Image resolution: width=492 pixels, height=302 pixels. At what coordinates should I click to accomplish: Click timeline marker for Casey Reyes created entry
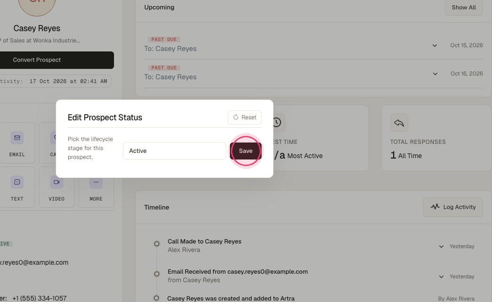[x=156, y=298]
